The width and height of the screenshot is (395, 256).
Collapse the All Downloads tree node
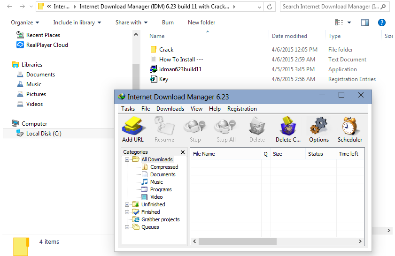pyautogui.click(x=127, y=160)
